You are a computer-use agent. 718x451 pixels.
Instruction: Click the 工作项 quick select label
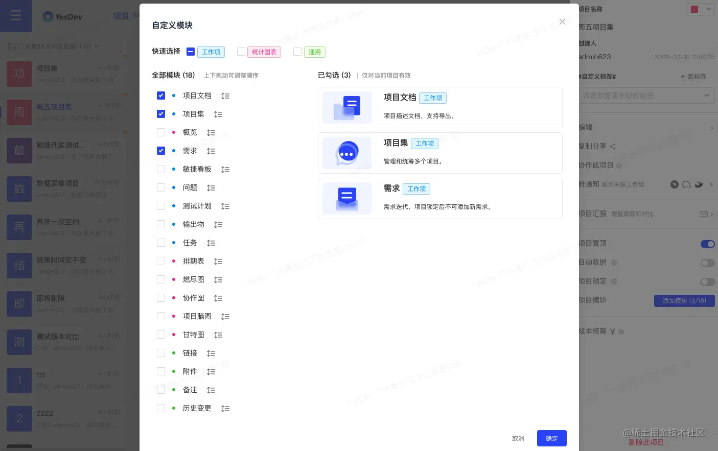click(x=211, y=52)
